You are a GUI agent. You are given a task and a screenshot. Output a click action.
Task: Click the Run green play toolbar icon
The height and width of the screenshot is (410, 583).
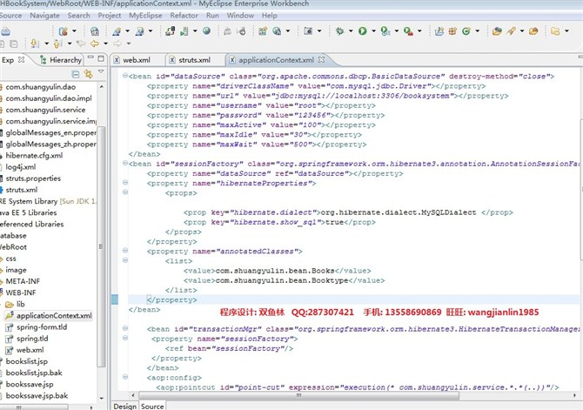(x=363, y=31)
